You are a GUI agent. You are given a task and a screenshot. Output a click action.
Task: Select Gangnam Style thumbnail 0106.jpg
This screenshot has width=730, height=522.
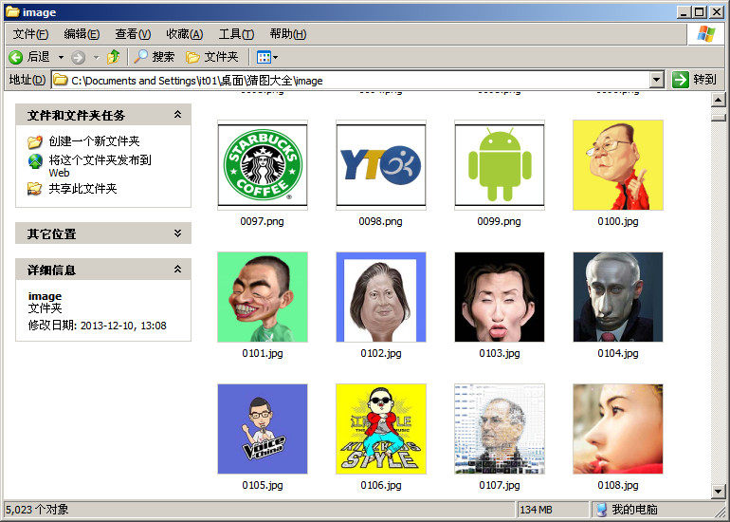tap(381, 429)
